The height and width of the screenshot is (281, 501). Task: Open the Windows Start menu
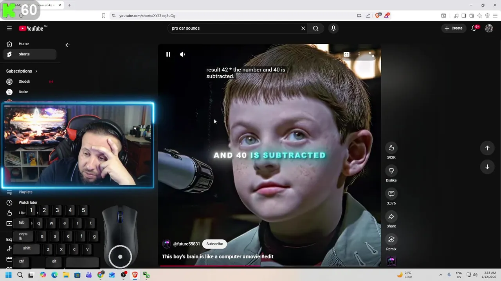coord(8,275)
